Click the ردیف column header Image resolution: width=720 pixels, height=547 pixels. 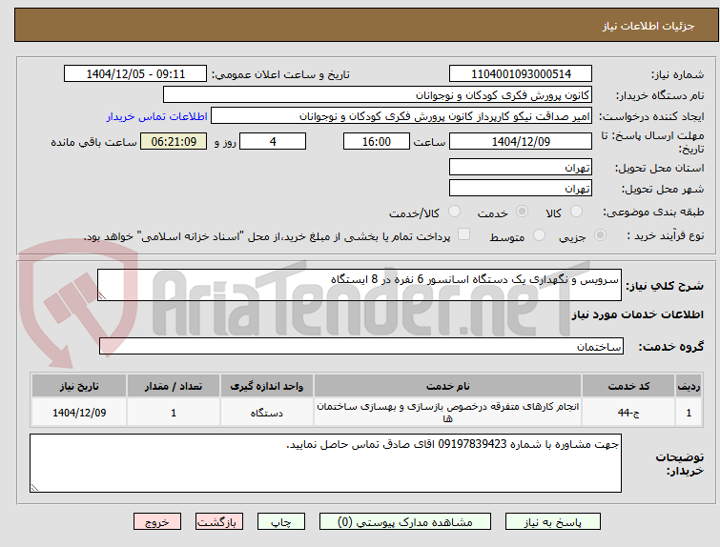(x=689, y=386)
